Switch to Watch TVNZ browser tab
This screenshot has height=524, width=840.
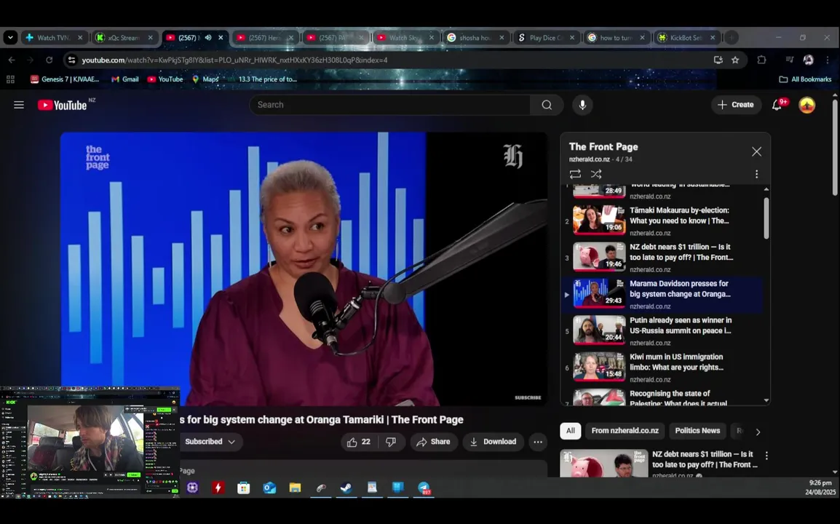[x=54, y=38]
